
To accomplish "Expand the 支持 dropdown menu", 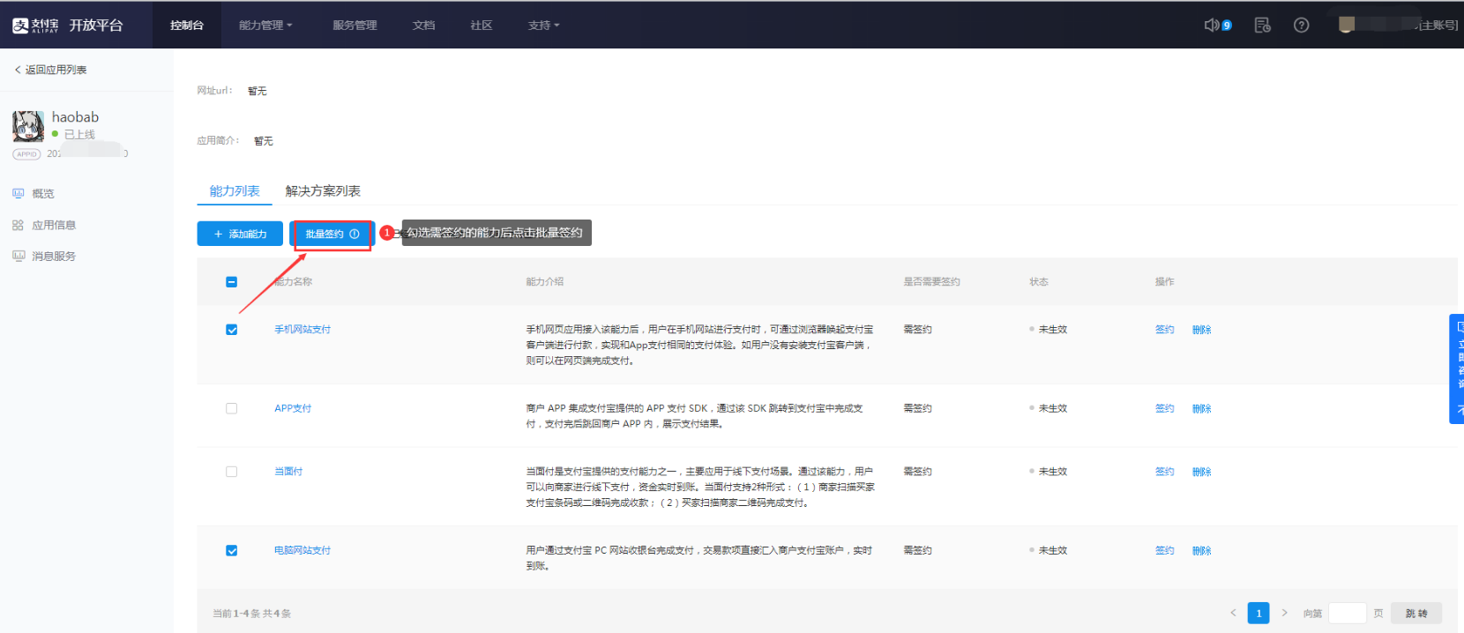I will pyautogui.click(x=543, y=26).
